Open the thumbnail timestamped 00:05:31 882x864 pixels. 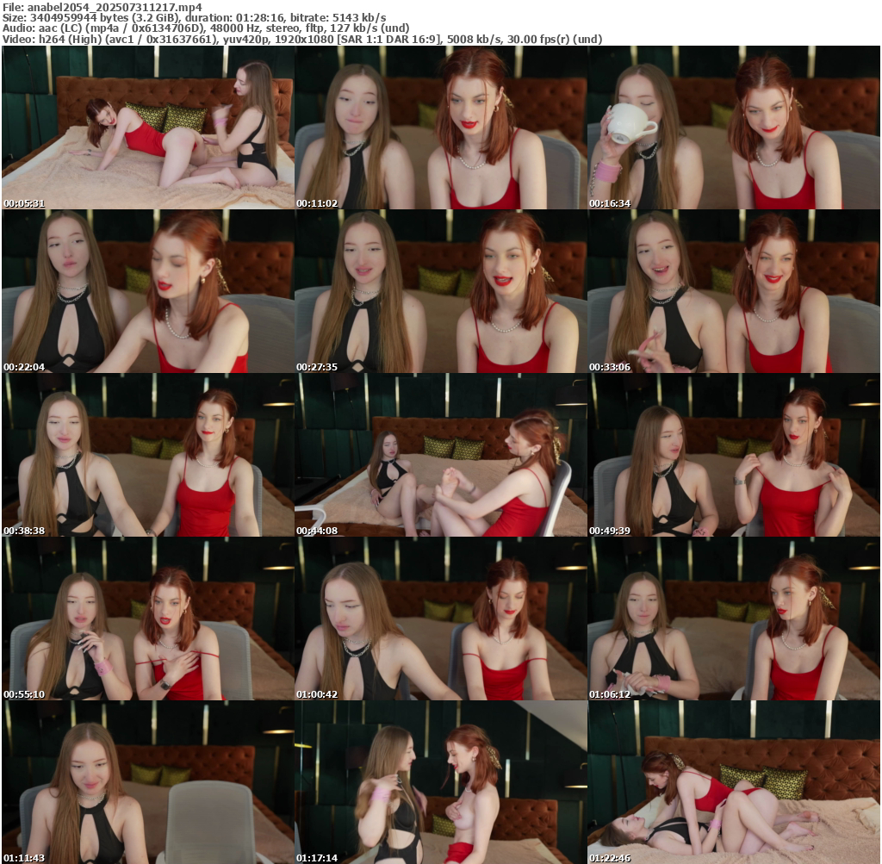[147, 127]
